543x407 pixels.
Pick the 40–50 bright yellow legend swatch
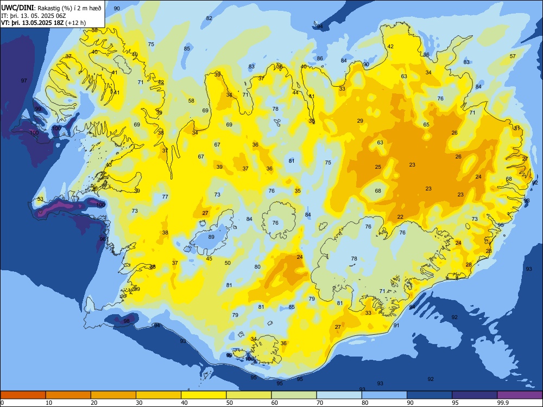(204, 395)
